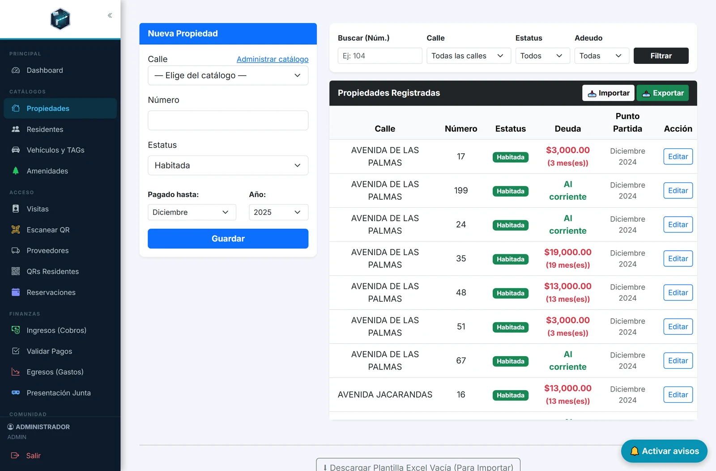Image resolution: width=716 pixels, height=471 pixels.
Task: Click the Vehículos y TAGs car icon
Action: coord(16,150)
